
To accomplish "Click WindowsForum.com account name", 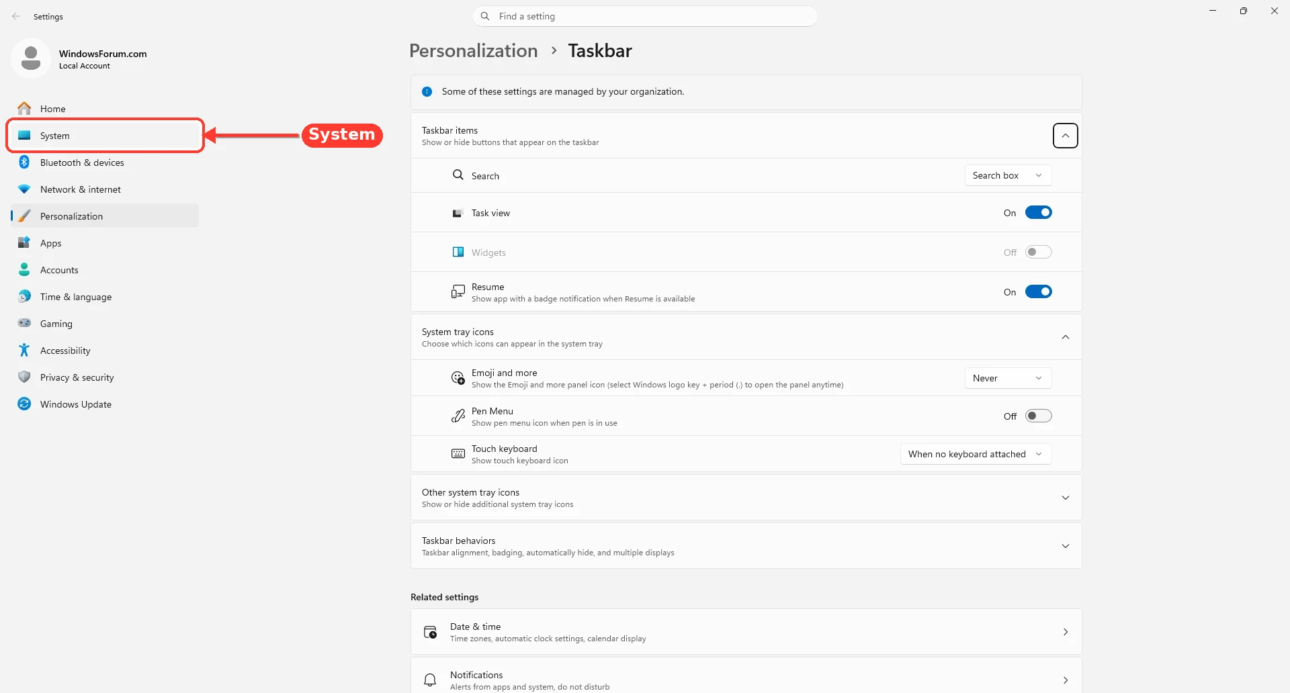I will [103, 54].
